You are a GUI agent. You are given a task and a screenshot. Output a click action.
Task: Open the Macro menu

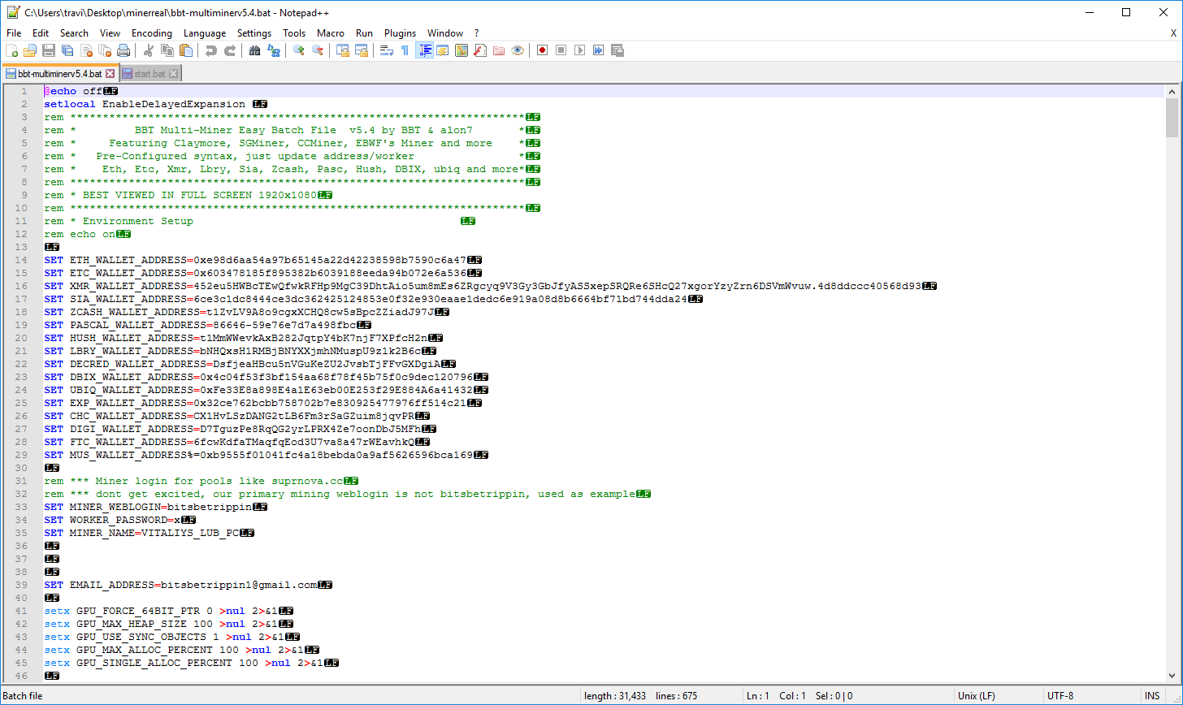(x=331, y=33)
